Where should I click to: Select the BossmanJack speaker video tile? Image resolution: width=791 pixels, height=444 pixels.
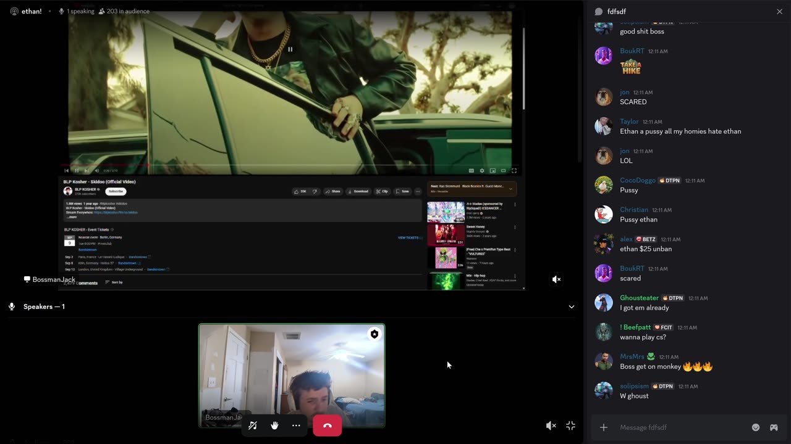click(292, 376)
